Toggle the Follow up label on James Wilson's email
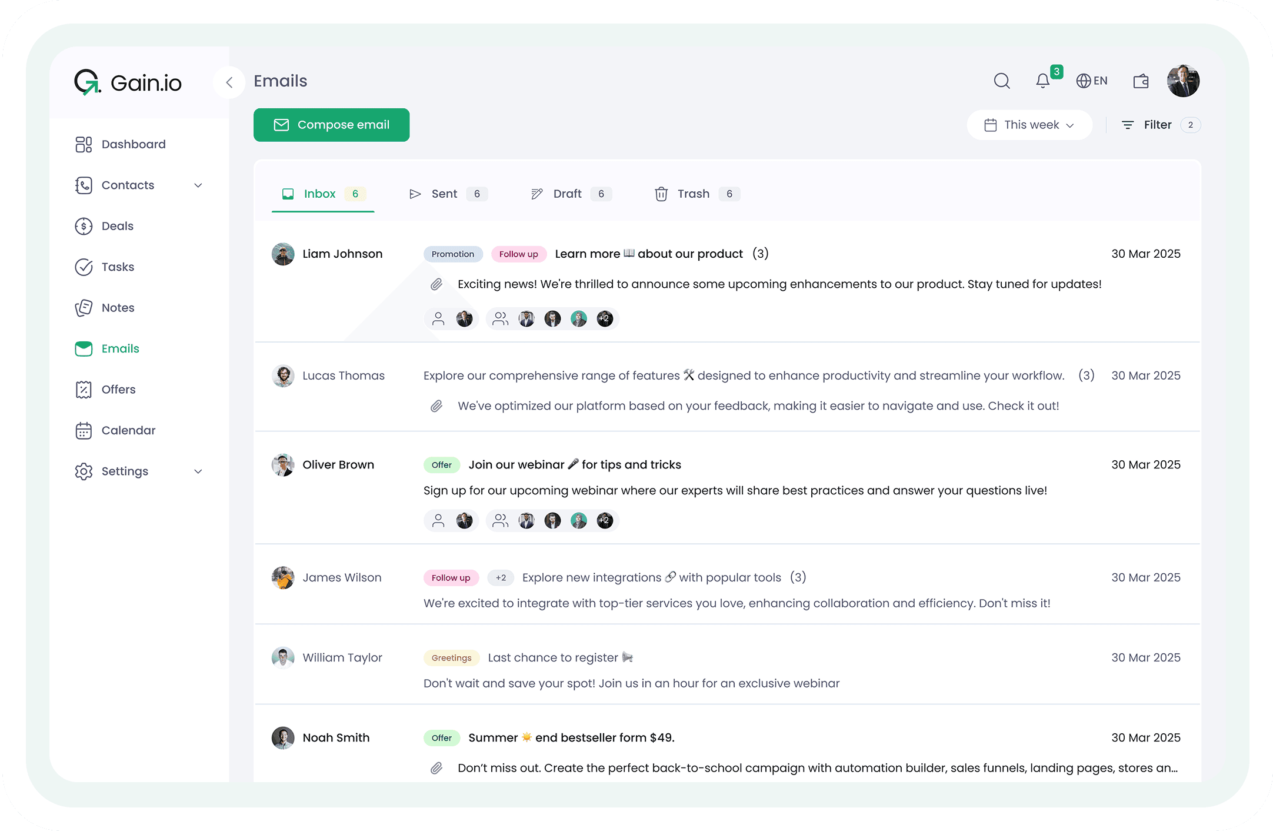Image resolution: width=1273 pixels, height=831 pixels. 451,577
